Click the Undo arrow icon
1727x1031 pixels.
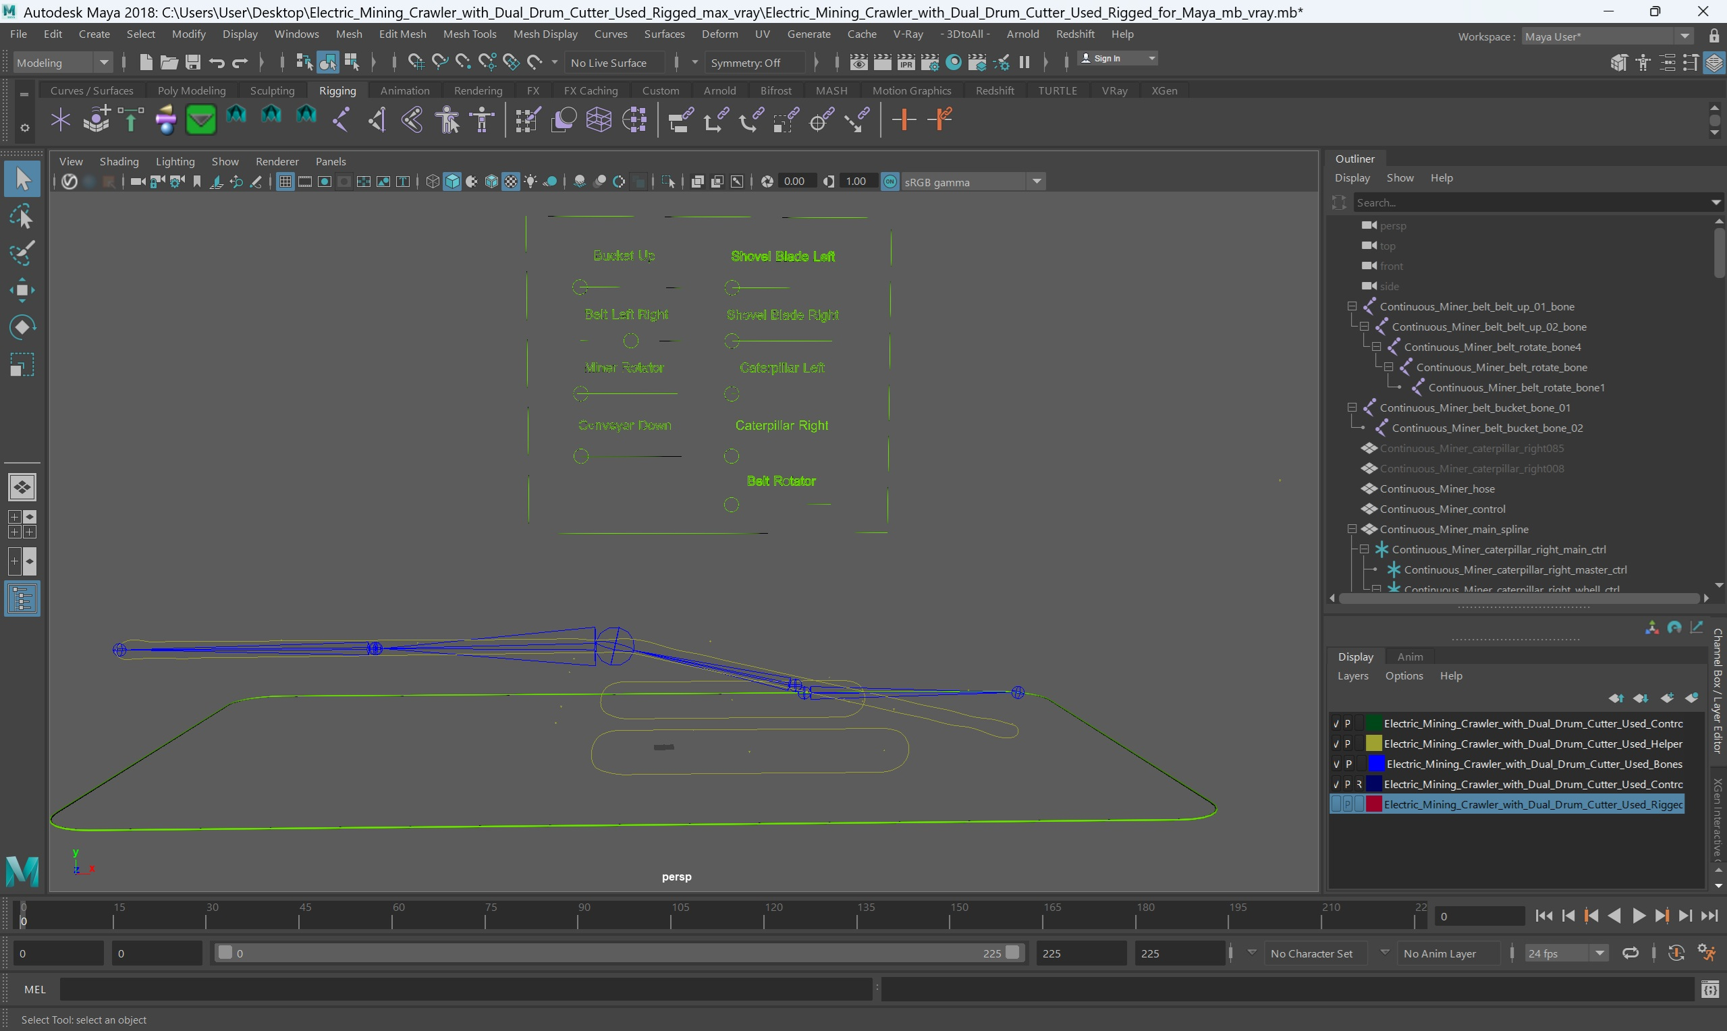pyautogui.click(x=216, y=63)
